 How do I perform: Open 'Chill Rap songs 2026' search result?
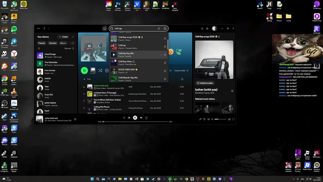coord(138,38)
